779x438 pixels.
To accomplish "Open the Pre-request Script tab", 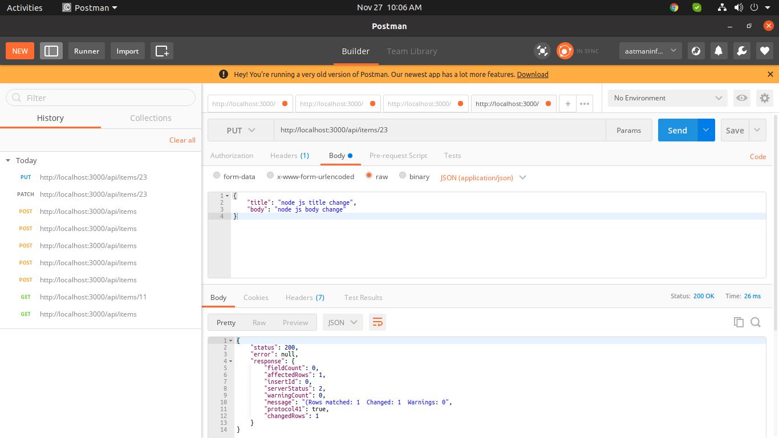I will pyautogui.click(x=398, y=156).
